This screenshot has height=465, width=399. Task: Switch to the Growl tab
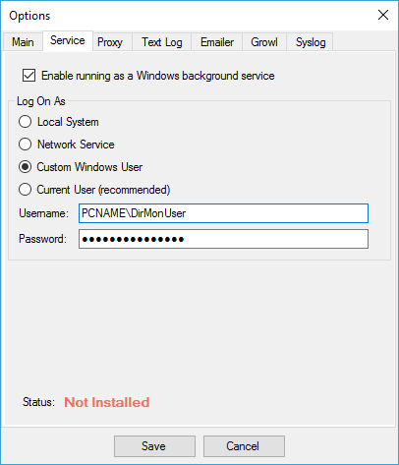point(264,42)
